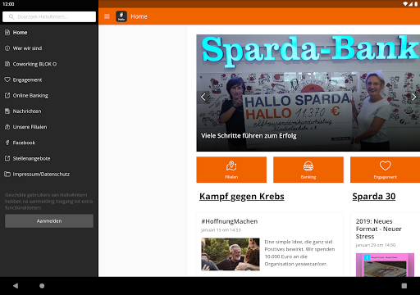This screenshot has width=420, height=295.
Task: Open the Engagement heart tile
Action: click(385, 170)
